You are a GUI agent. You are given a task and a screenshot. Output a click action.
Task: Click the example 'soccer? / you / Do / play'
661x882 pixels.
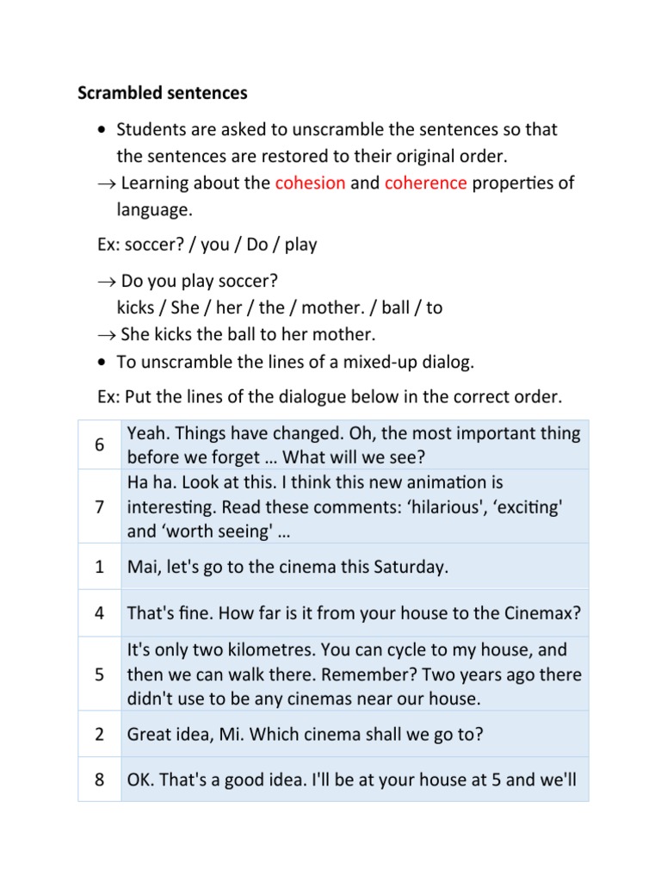click(x=207, y=244)
